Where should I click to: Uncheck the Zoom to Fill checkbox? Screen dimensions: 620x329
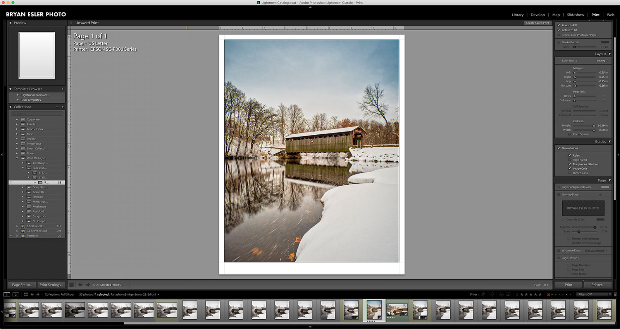coord(559,25)
